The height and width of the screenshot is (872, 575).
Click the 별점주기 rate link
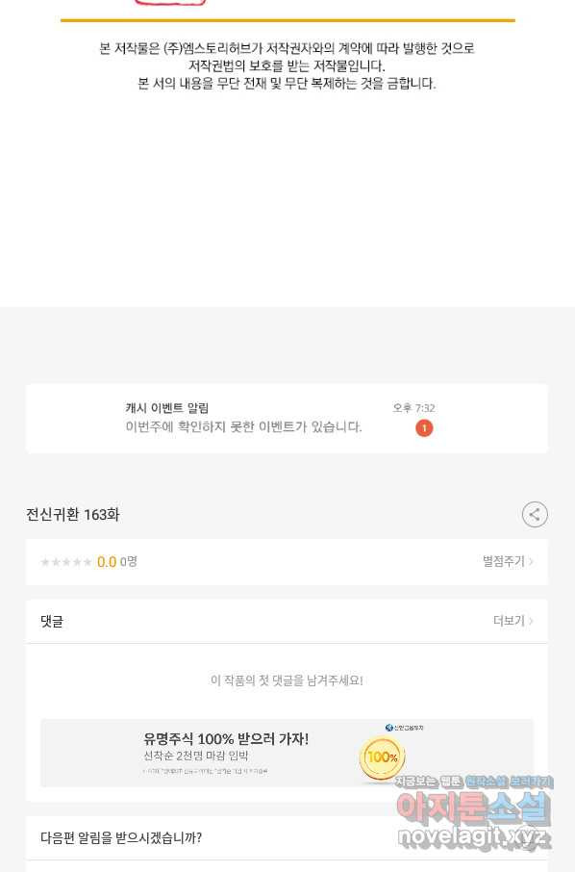503,562
